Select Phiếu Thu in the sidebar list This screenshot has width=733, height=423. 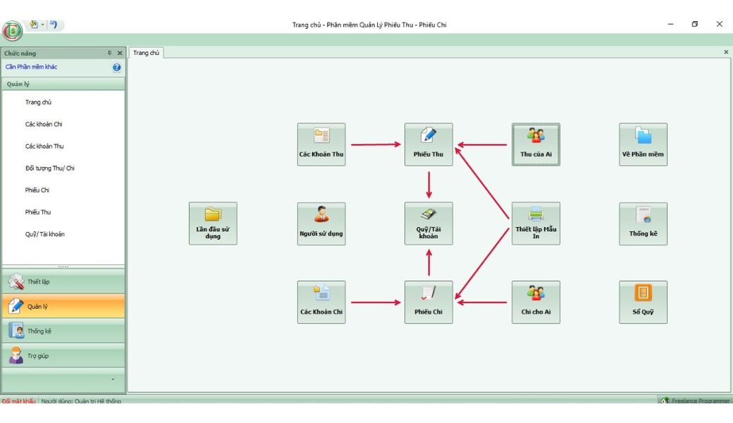pos(38,211)
